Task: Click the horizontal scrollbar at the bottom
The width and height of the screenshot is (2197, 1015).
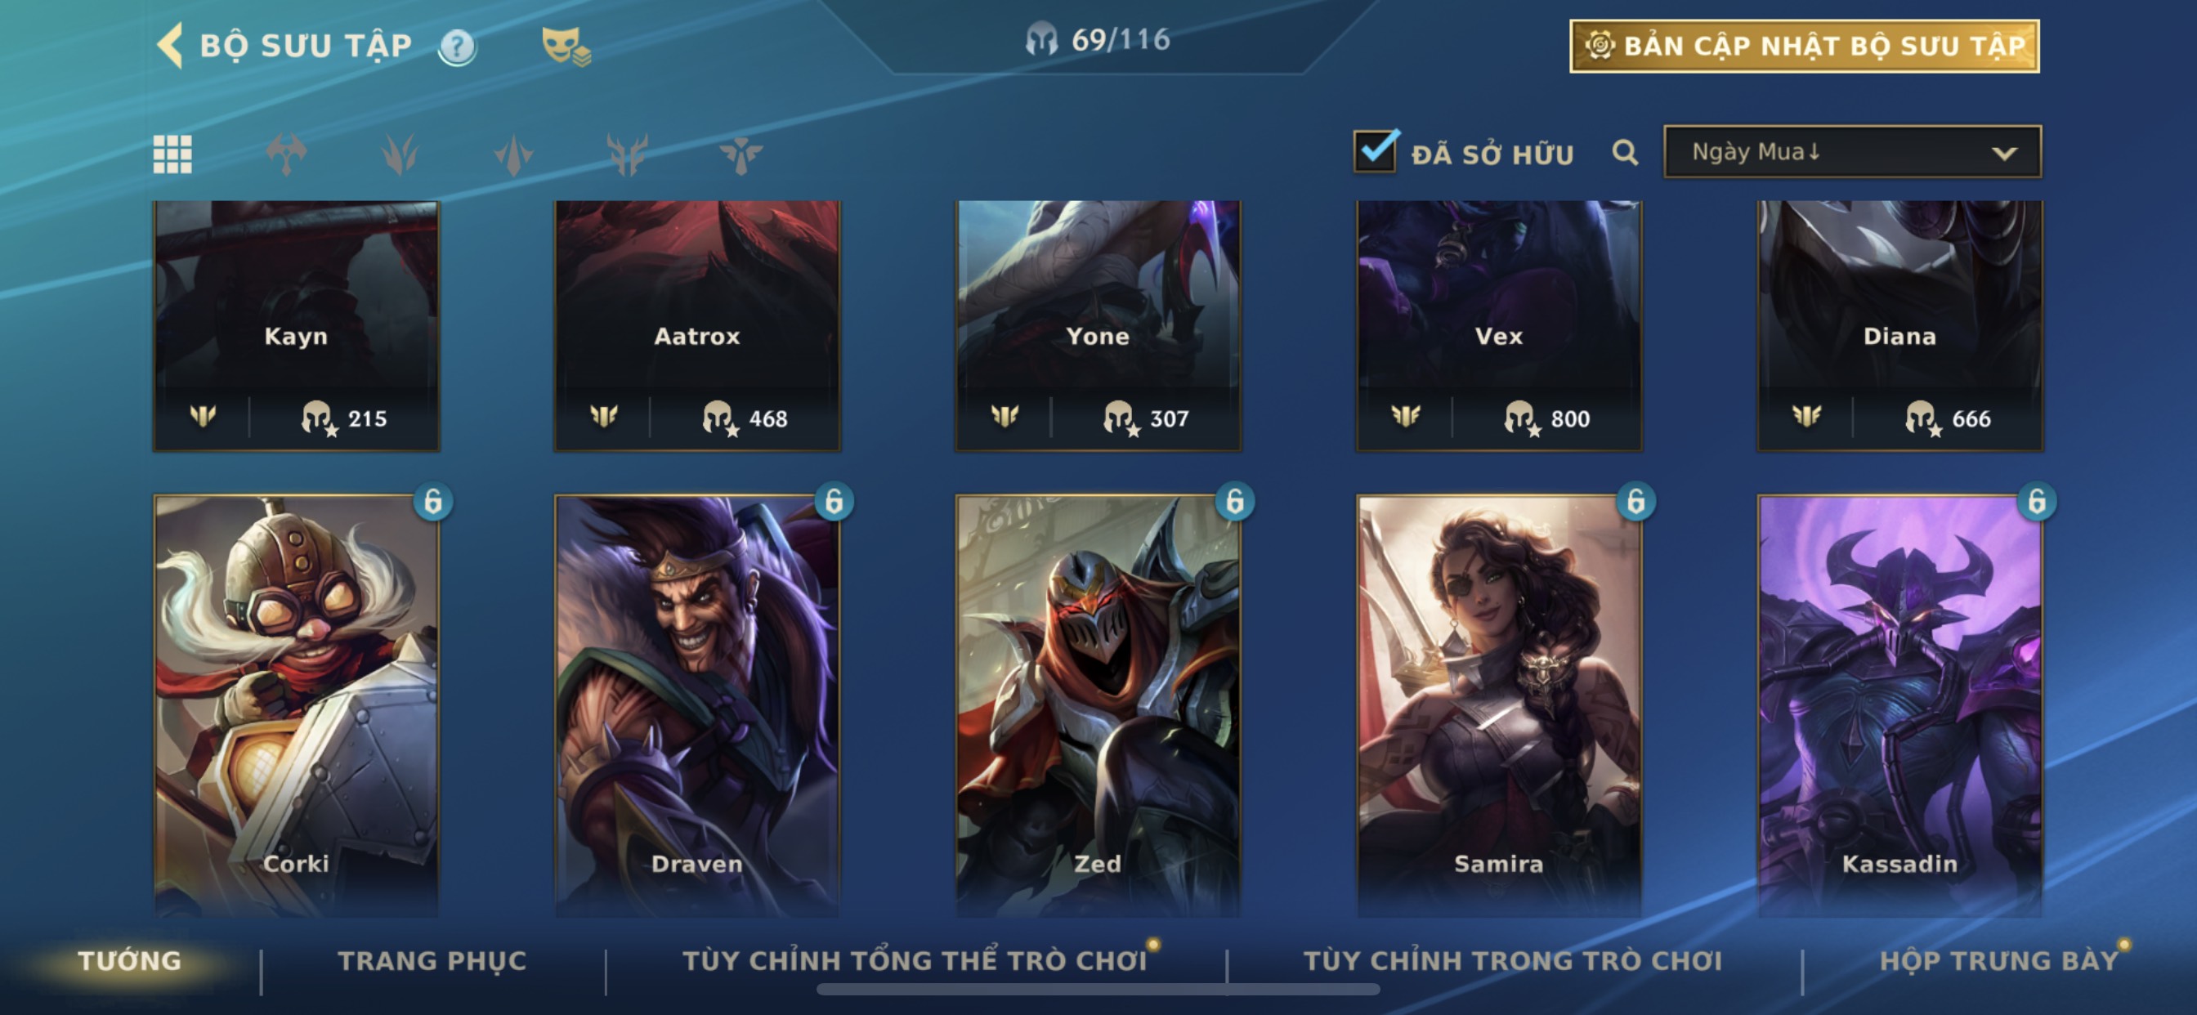Action: point(1098,990)
